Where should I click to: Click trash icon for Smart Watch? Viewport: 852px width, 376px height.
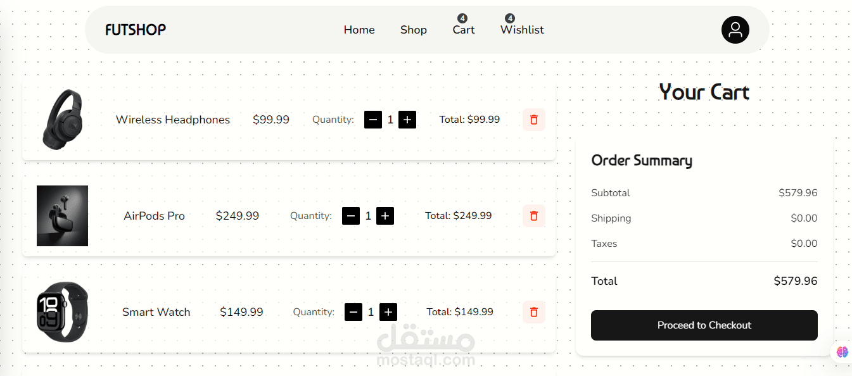(x=534, y=312)
